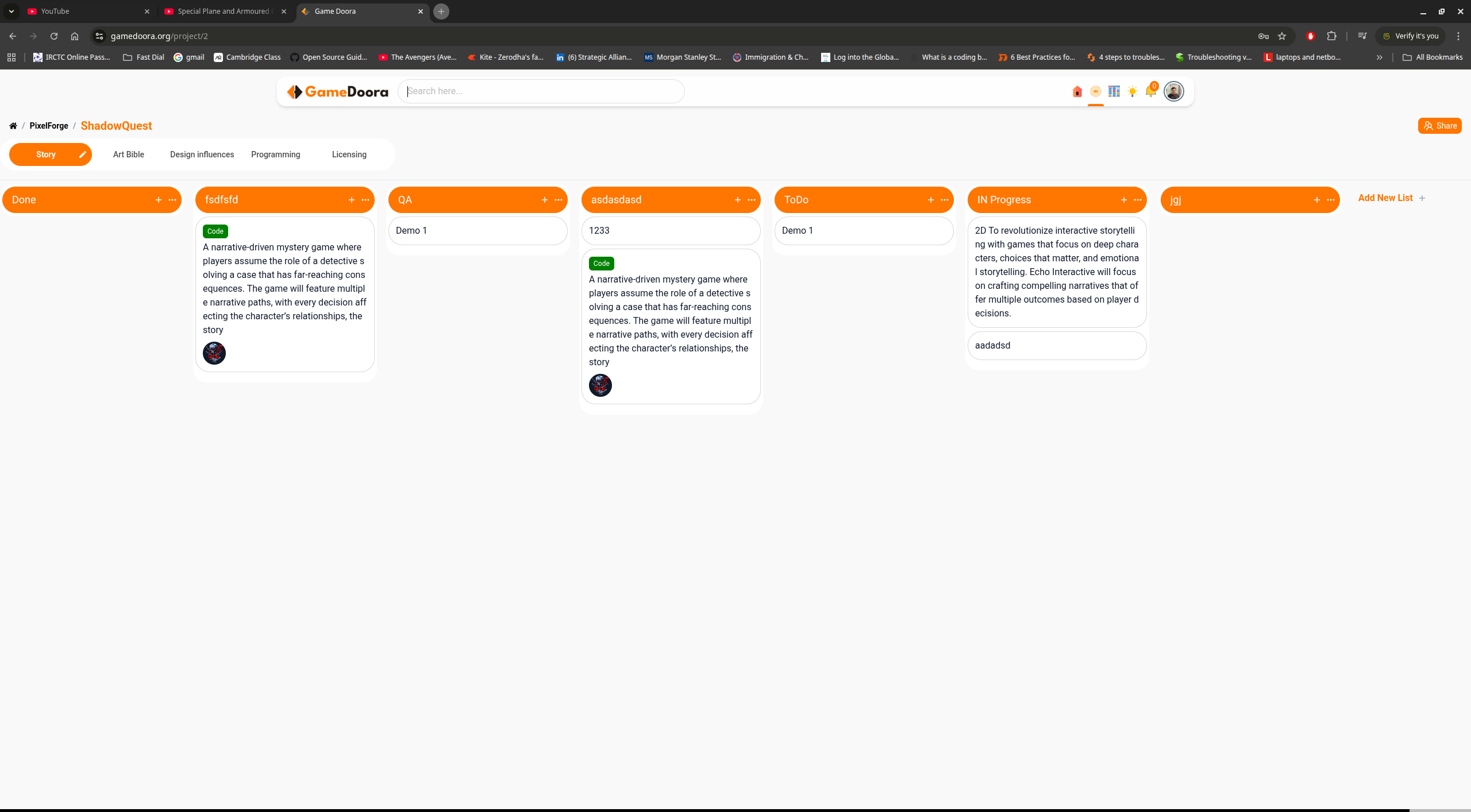The width and height of the screenshot is (1471, 812).
Task: Edit Story tab name with pencil icon
Action: 82,154
